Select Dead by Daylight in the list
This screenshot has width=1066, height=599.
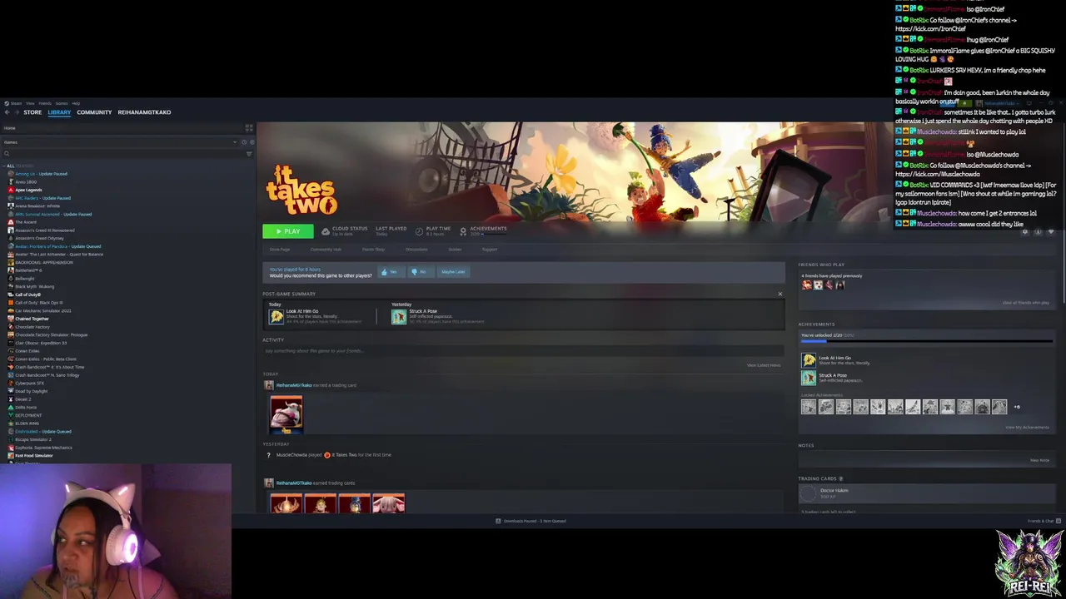point(31,391)
